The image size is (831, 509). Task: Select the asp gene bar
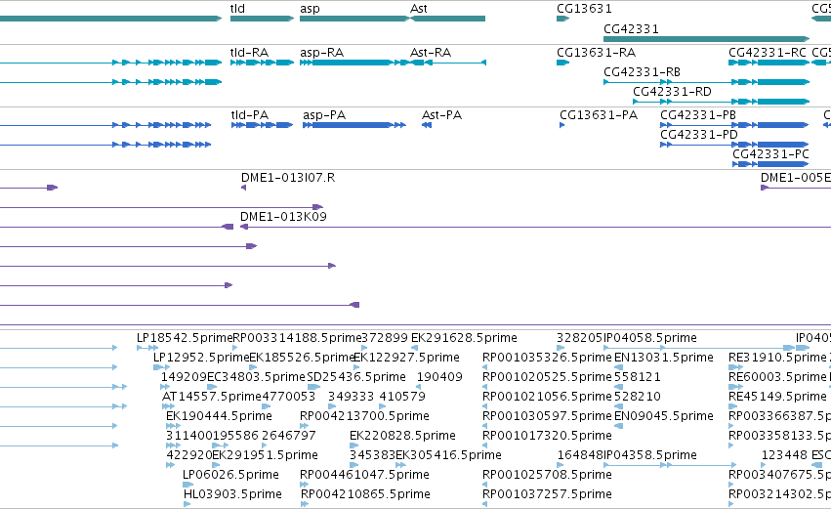pyautogui.click(x=354, y=19)
